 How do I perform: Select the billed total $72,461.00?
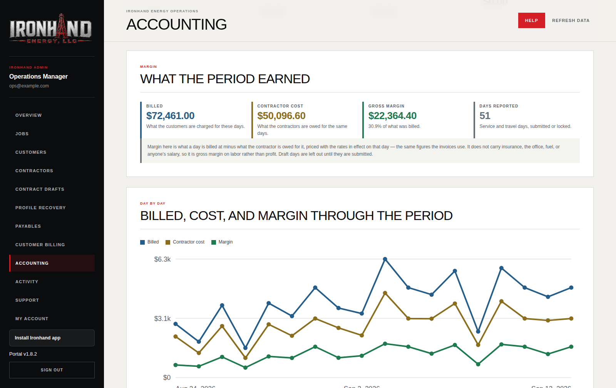(170, 116)
